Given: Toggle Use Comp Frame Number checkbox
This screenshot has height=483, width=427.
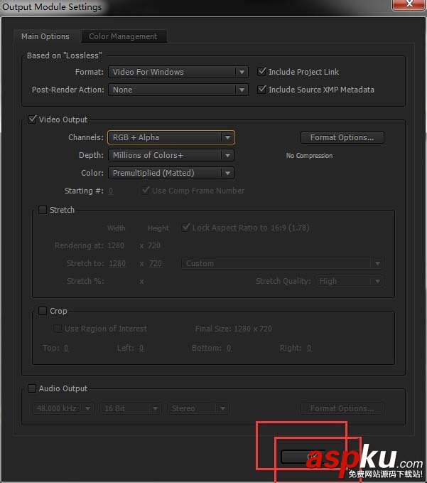Looking at the screenshot, I should pos(145,191).
